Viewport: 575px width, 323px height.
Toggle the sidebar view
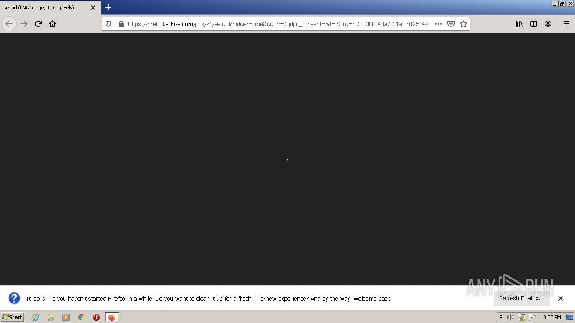click(534, 24)
